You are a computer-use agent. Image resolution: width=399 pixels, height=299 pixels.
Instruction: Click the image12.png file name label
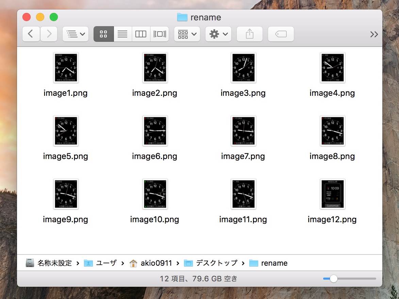coord(332,220)
